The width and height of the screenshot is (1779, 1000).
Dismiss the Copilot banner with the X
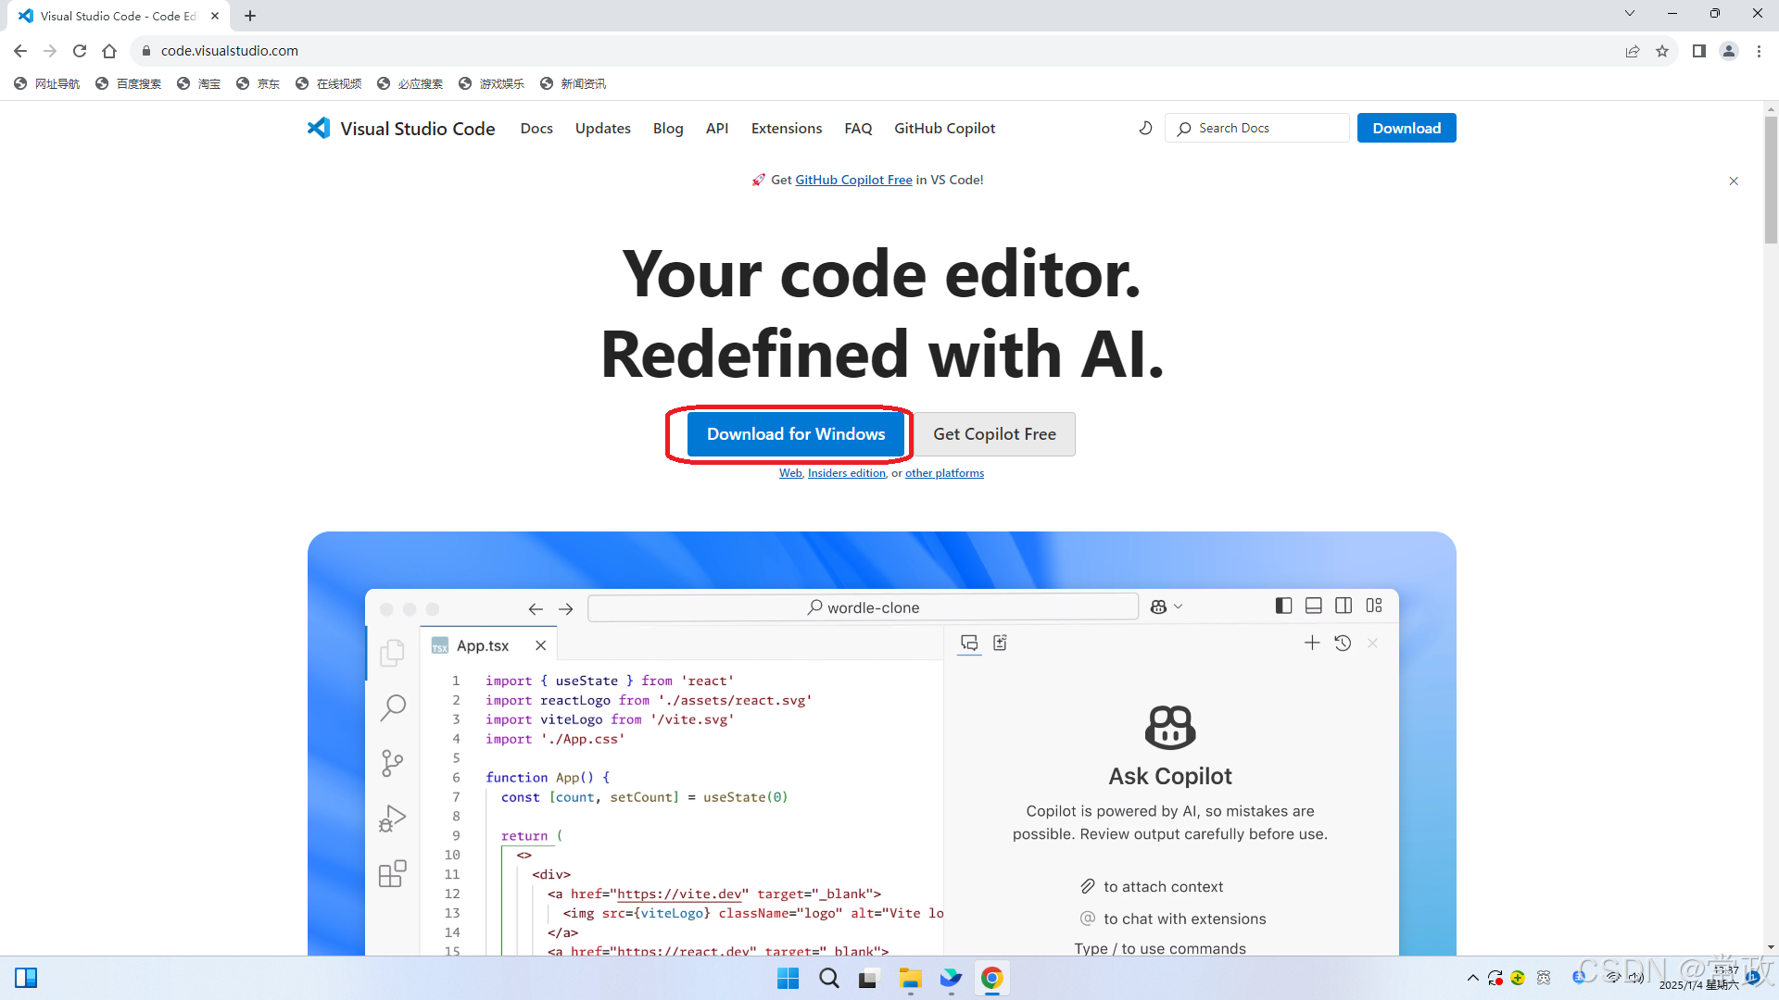coord(1734,181)
